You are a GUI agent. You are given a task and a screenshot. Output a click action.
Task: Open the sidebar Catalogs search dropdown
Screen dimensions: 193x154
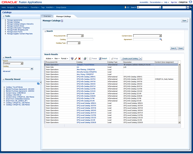[x=22, y=63]
